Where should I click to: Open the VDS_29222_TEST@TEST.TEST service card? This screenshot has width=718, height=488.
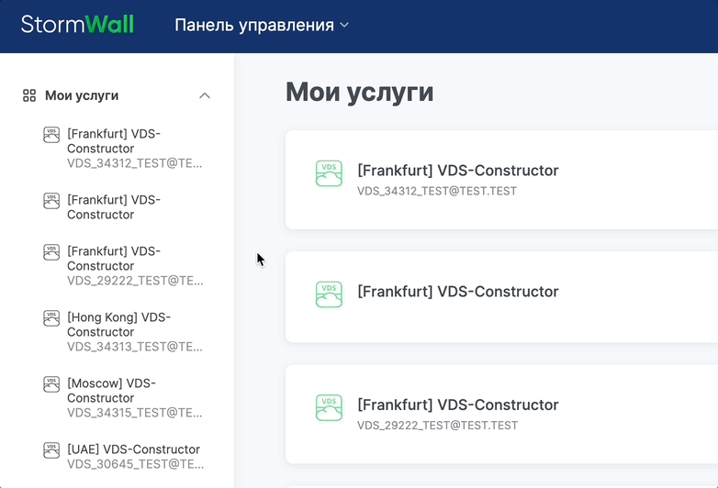click(501, 414)
